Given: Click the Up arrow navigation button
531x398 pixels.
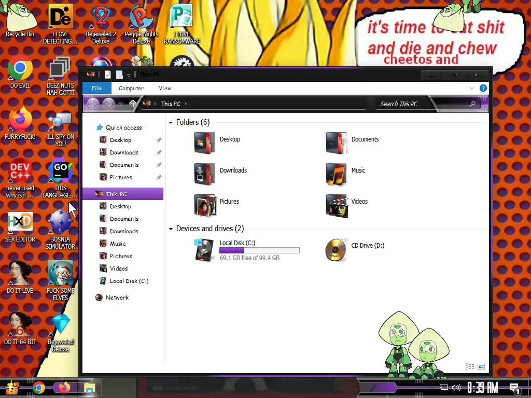Looking at the screenshot, I should pos(132,104).
